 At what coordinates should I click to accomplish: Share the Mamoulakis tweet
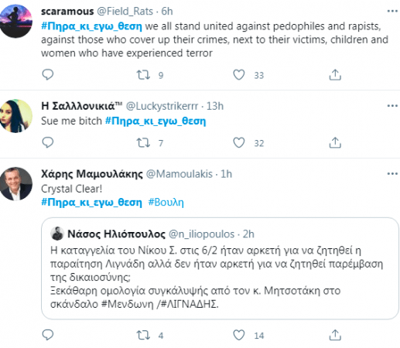(x=335, y=335)
